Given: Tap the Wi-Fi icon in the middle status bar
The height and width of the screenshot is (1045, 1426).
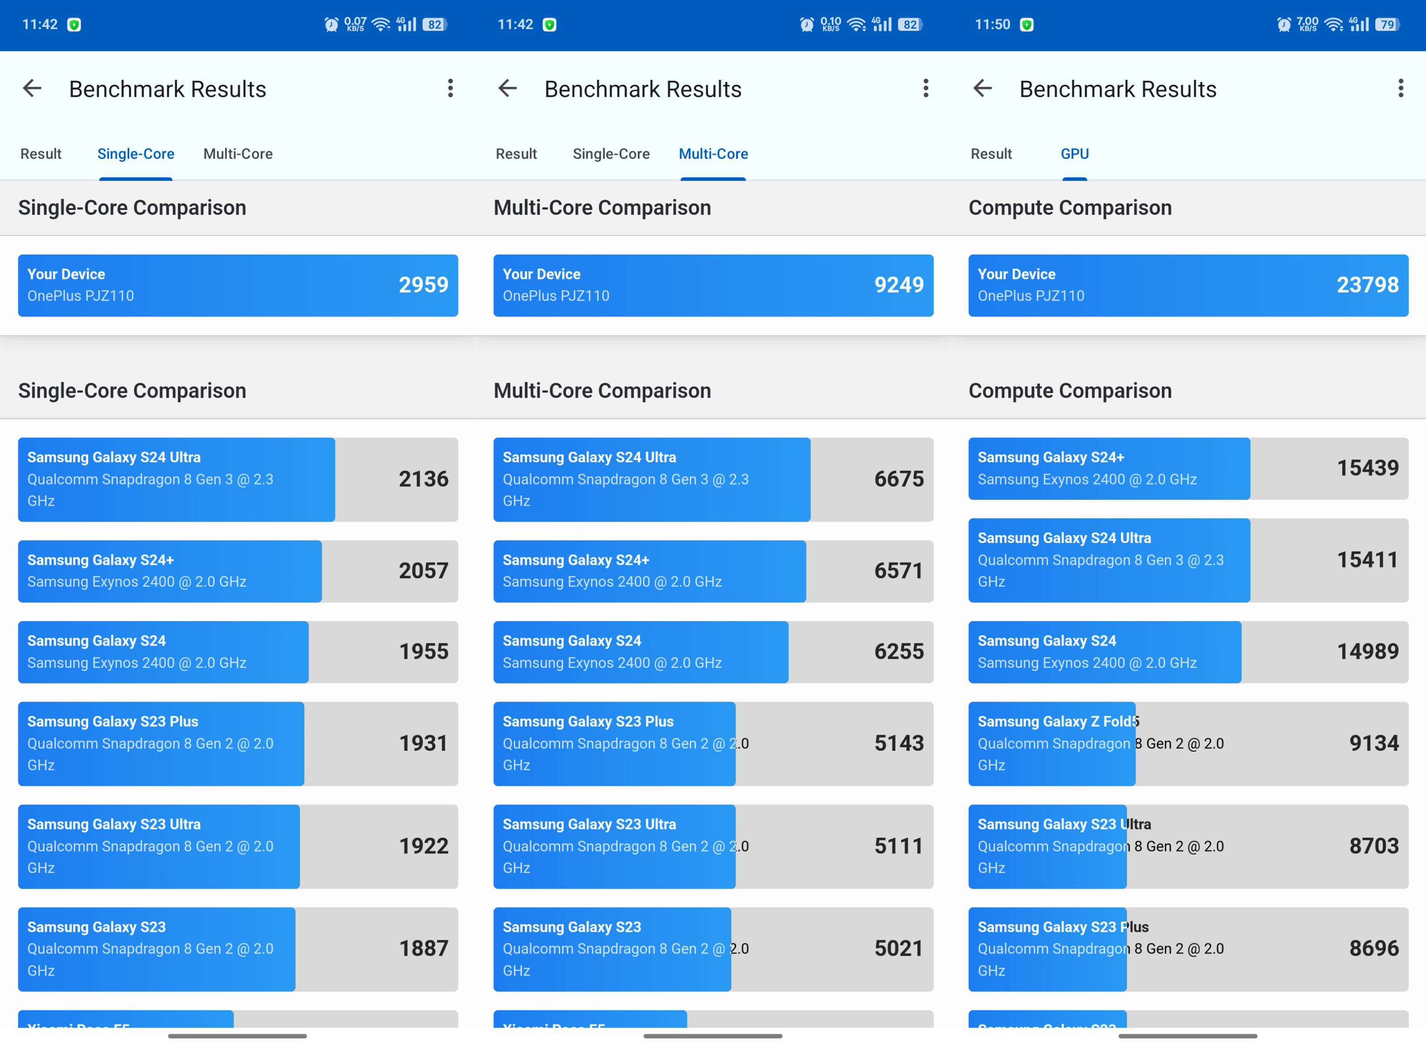Looking at the screenshot, I should coord(857,25).
